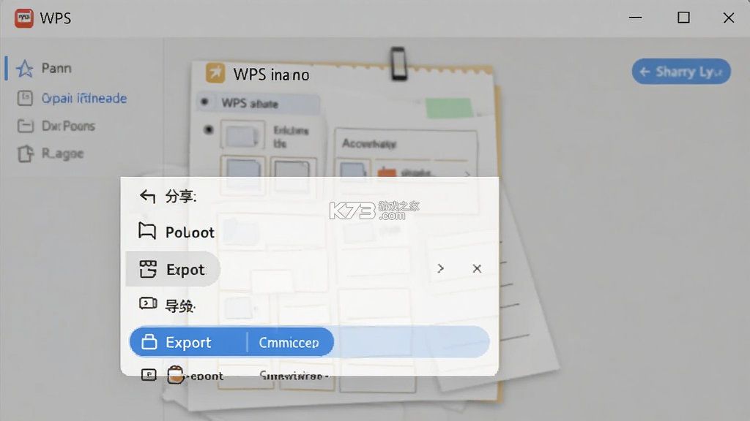
Task: Select the WPS sfiate radio option
Action: click(205, 102)
